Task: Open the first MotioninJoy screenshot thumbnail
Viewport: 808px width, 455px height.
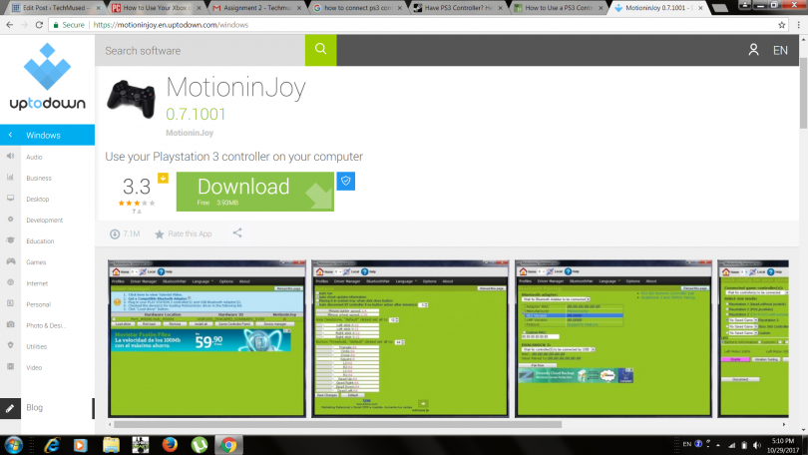Action: click(206, 338)
